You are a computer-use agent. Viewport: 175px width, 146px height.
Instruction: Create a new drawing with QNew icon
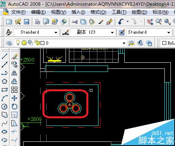click(9, 22)
